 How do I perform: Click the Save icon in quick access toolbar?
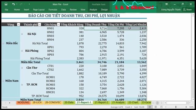[x=6, y=4]
